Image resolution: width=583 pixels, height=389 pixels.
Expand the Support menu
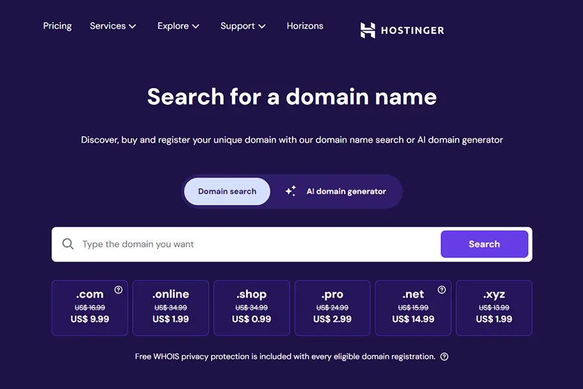tap(243, 26)
